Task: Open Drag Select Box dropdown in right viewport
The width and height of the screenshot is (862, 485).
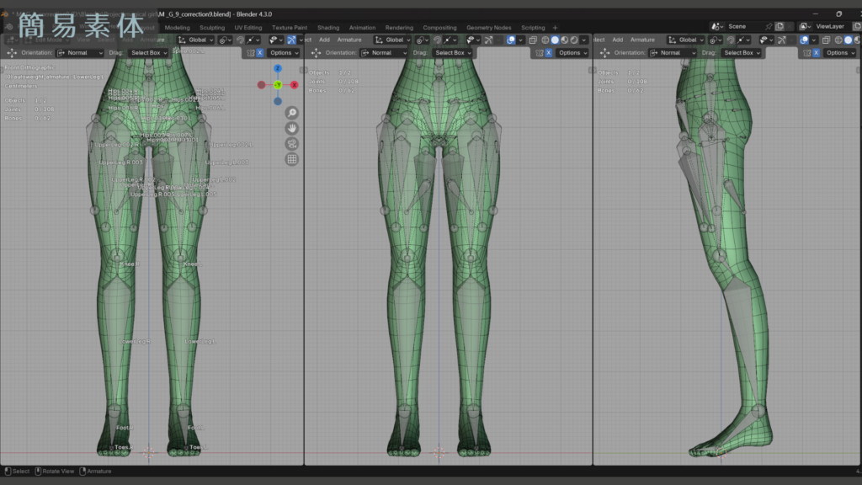Action: coord(742,53)
